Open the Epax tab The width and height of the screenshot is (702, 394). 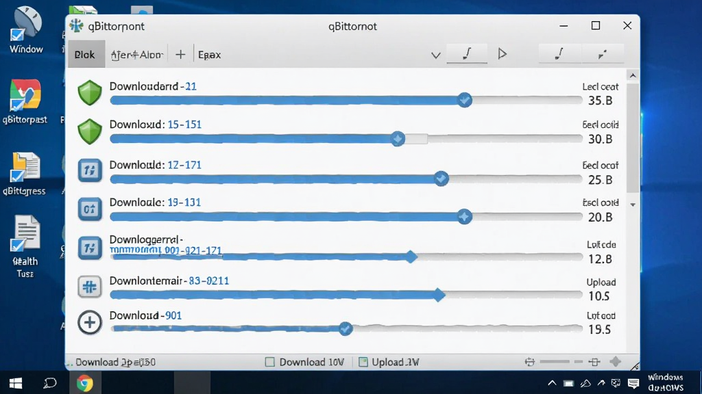210,55
